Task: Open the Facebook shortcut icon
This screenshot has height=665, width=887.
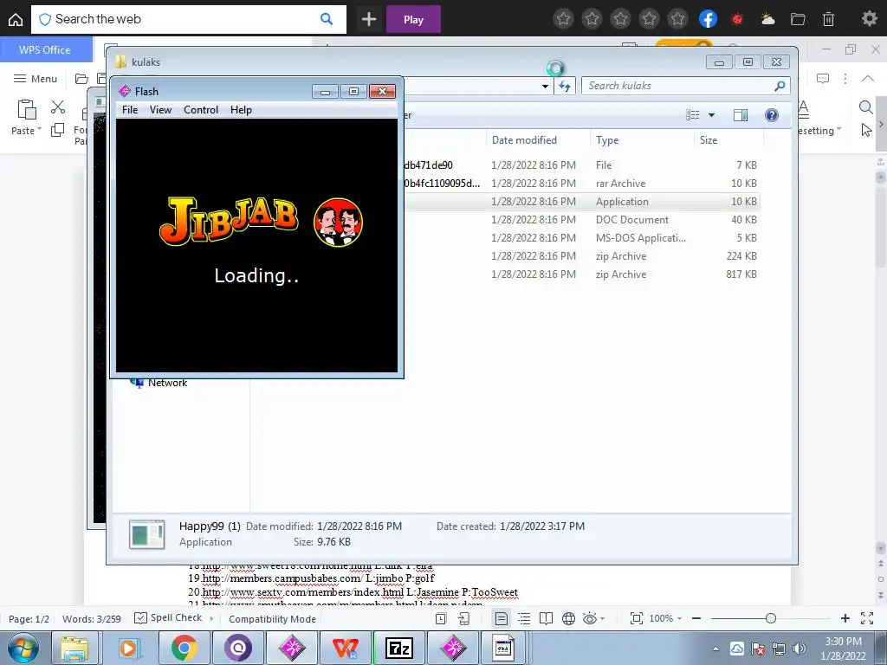Action: point(708,19)
